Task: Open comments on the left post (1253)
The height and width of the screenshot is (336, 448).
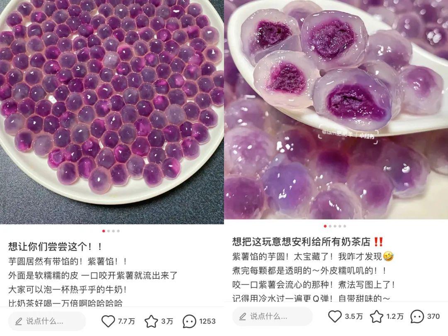Action: tap(190, 321)
